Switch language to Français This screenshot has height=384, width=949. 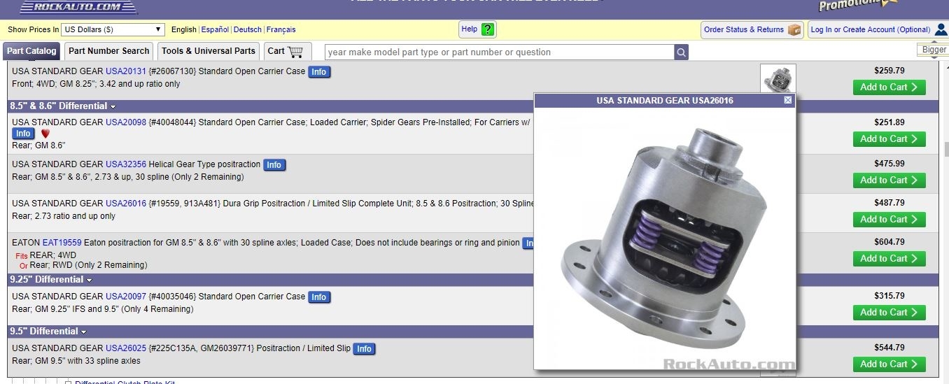click(x=281, y=29)
